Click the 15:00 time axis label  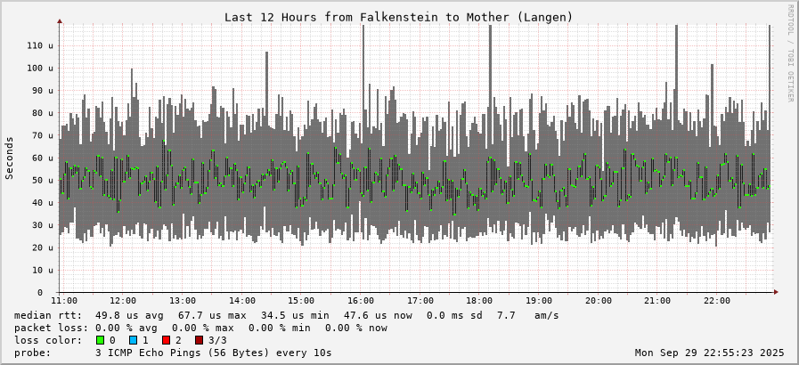(301, 301)
